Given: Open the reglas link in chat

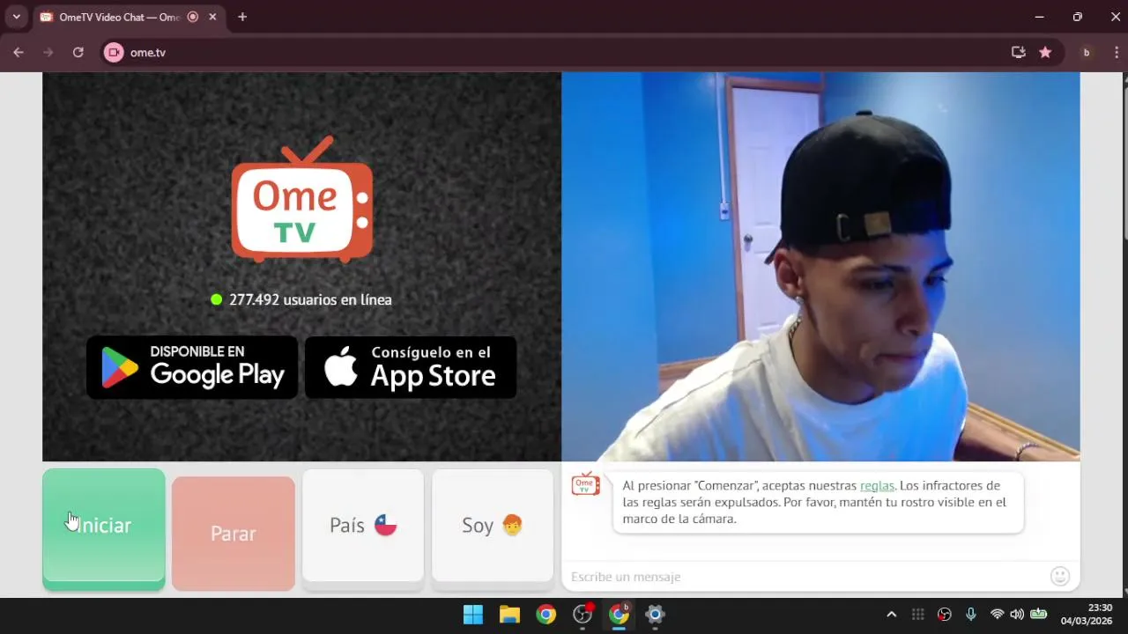Looking at the screenshot, I should click(x=877, y=485).
